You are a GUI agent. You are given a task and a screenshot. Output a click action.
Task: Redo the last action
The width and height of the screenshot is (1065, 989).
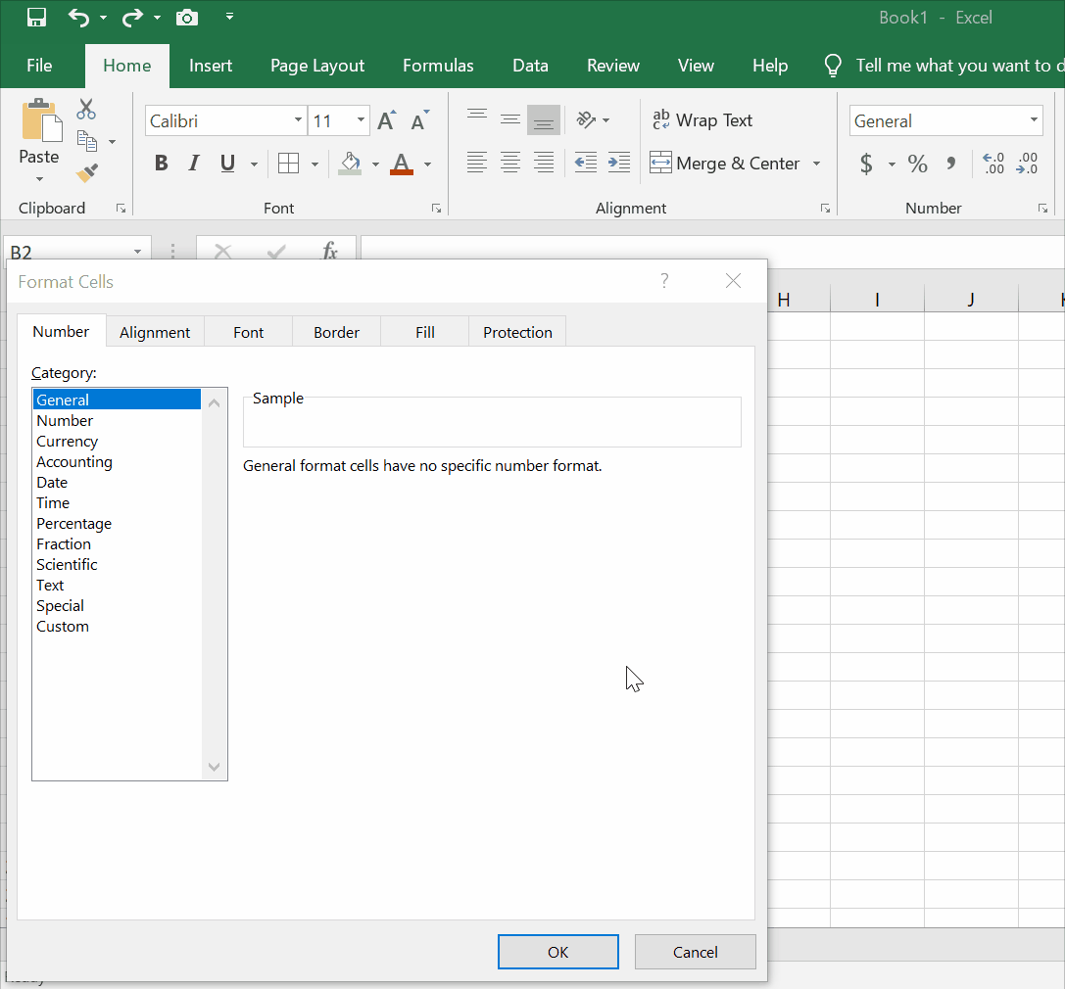(x=131, y=17)
